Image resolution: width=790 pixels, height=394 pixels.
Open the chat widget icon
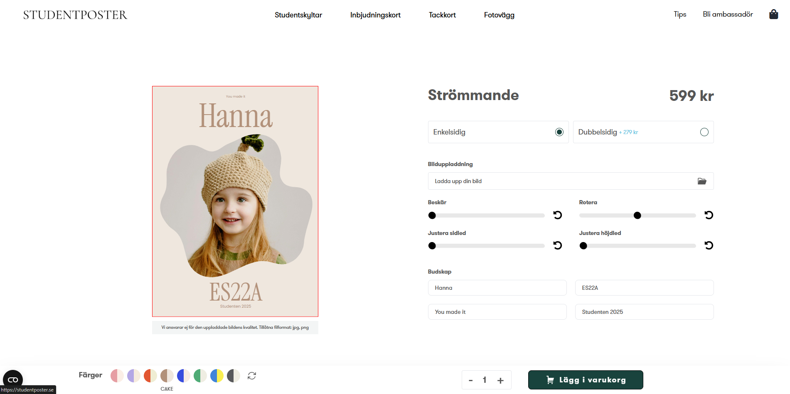(x=13, y=379)
